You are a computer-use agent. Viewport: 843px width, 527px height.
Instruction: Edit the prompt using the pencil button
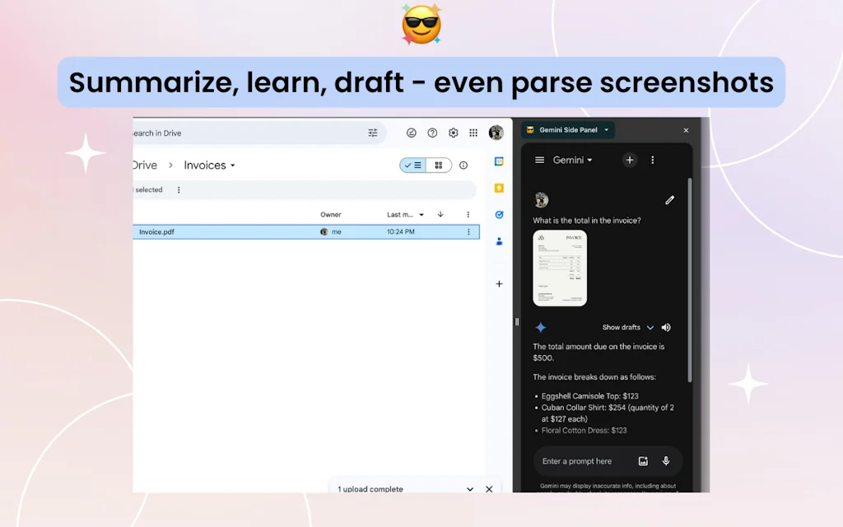(669, 200)
